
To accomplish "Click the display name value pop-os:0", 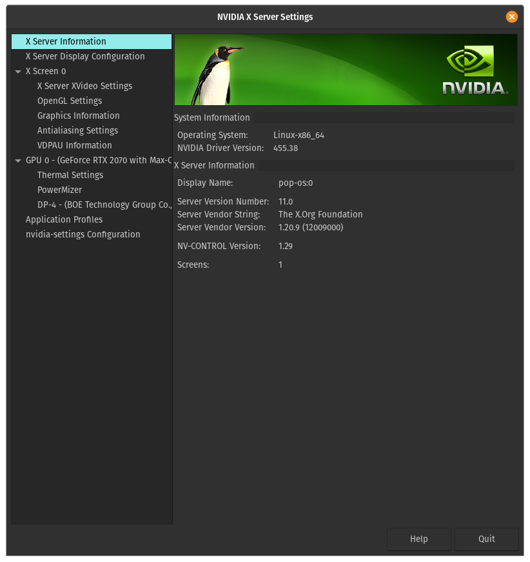I will pos(295,183).
